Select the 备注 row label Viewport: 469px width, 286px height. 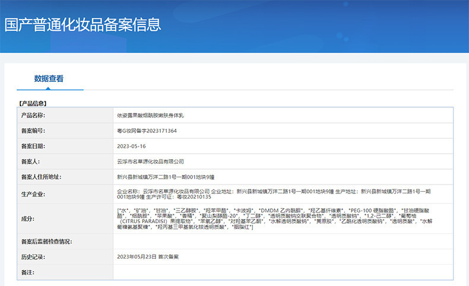(x=27, y=272)
